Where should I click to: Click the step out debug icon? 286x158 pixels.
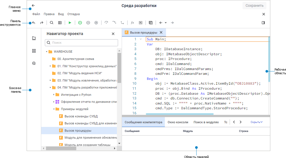[x=122, y=23]
